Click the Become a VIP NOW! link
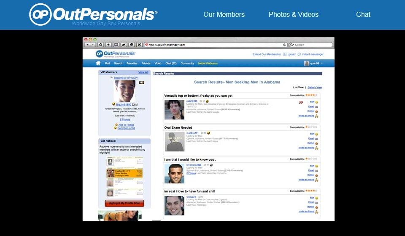 pyautogui.click(x=126, y=78)
